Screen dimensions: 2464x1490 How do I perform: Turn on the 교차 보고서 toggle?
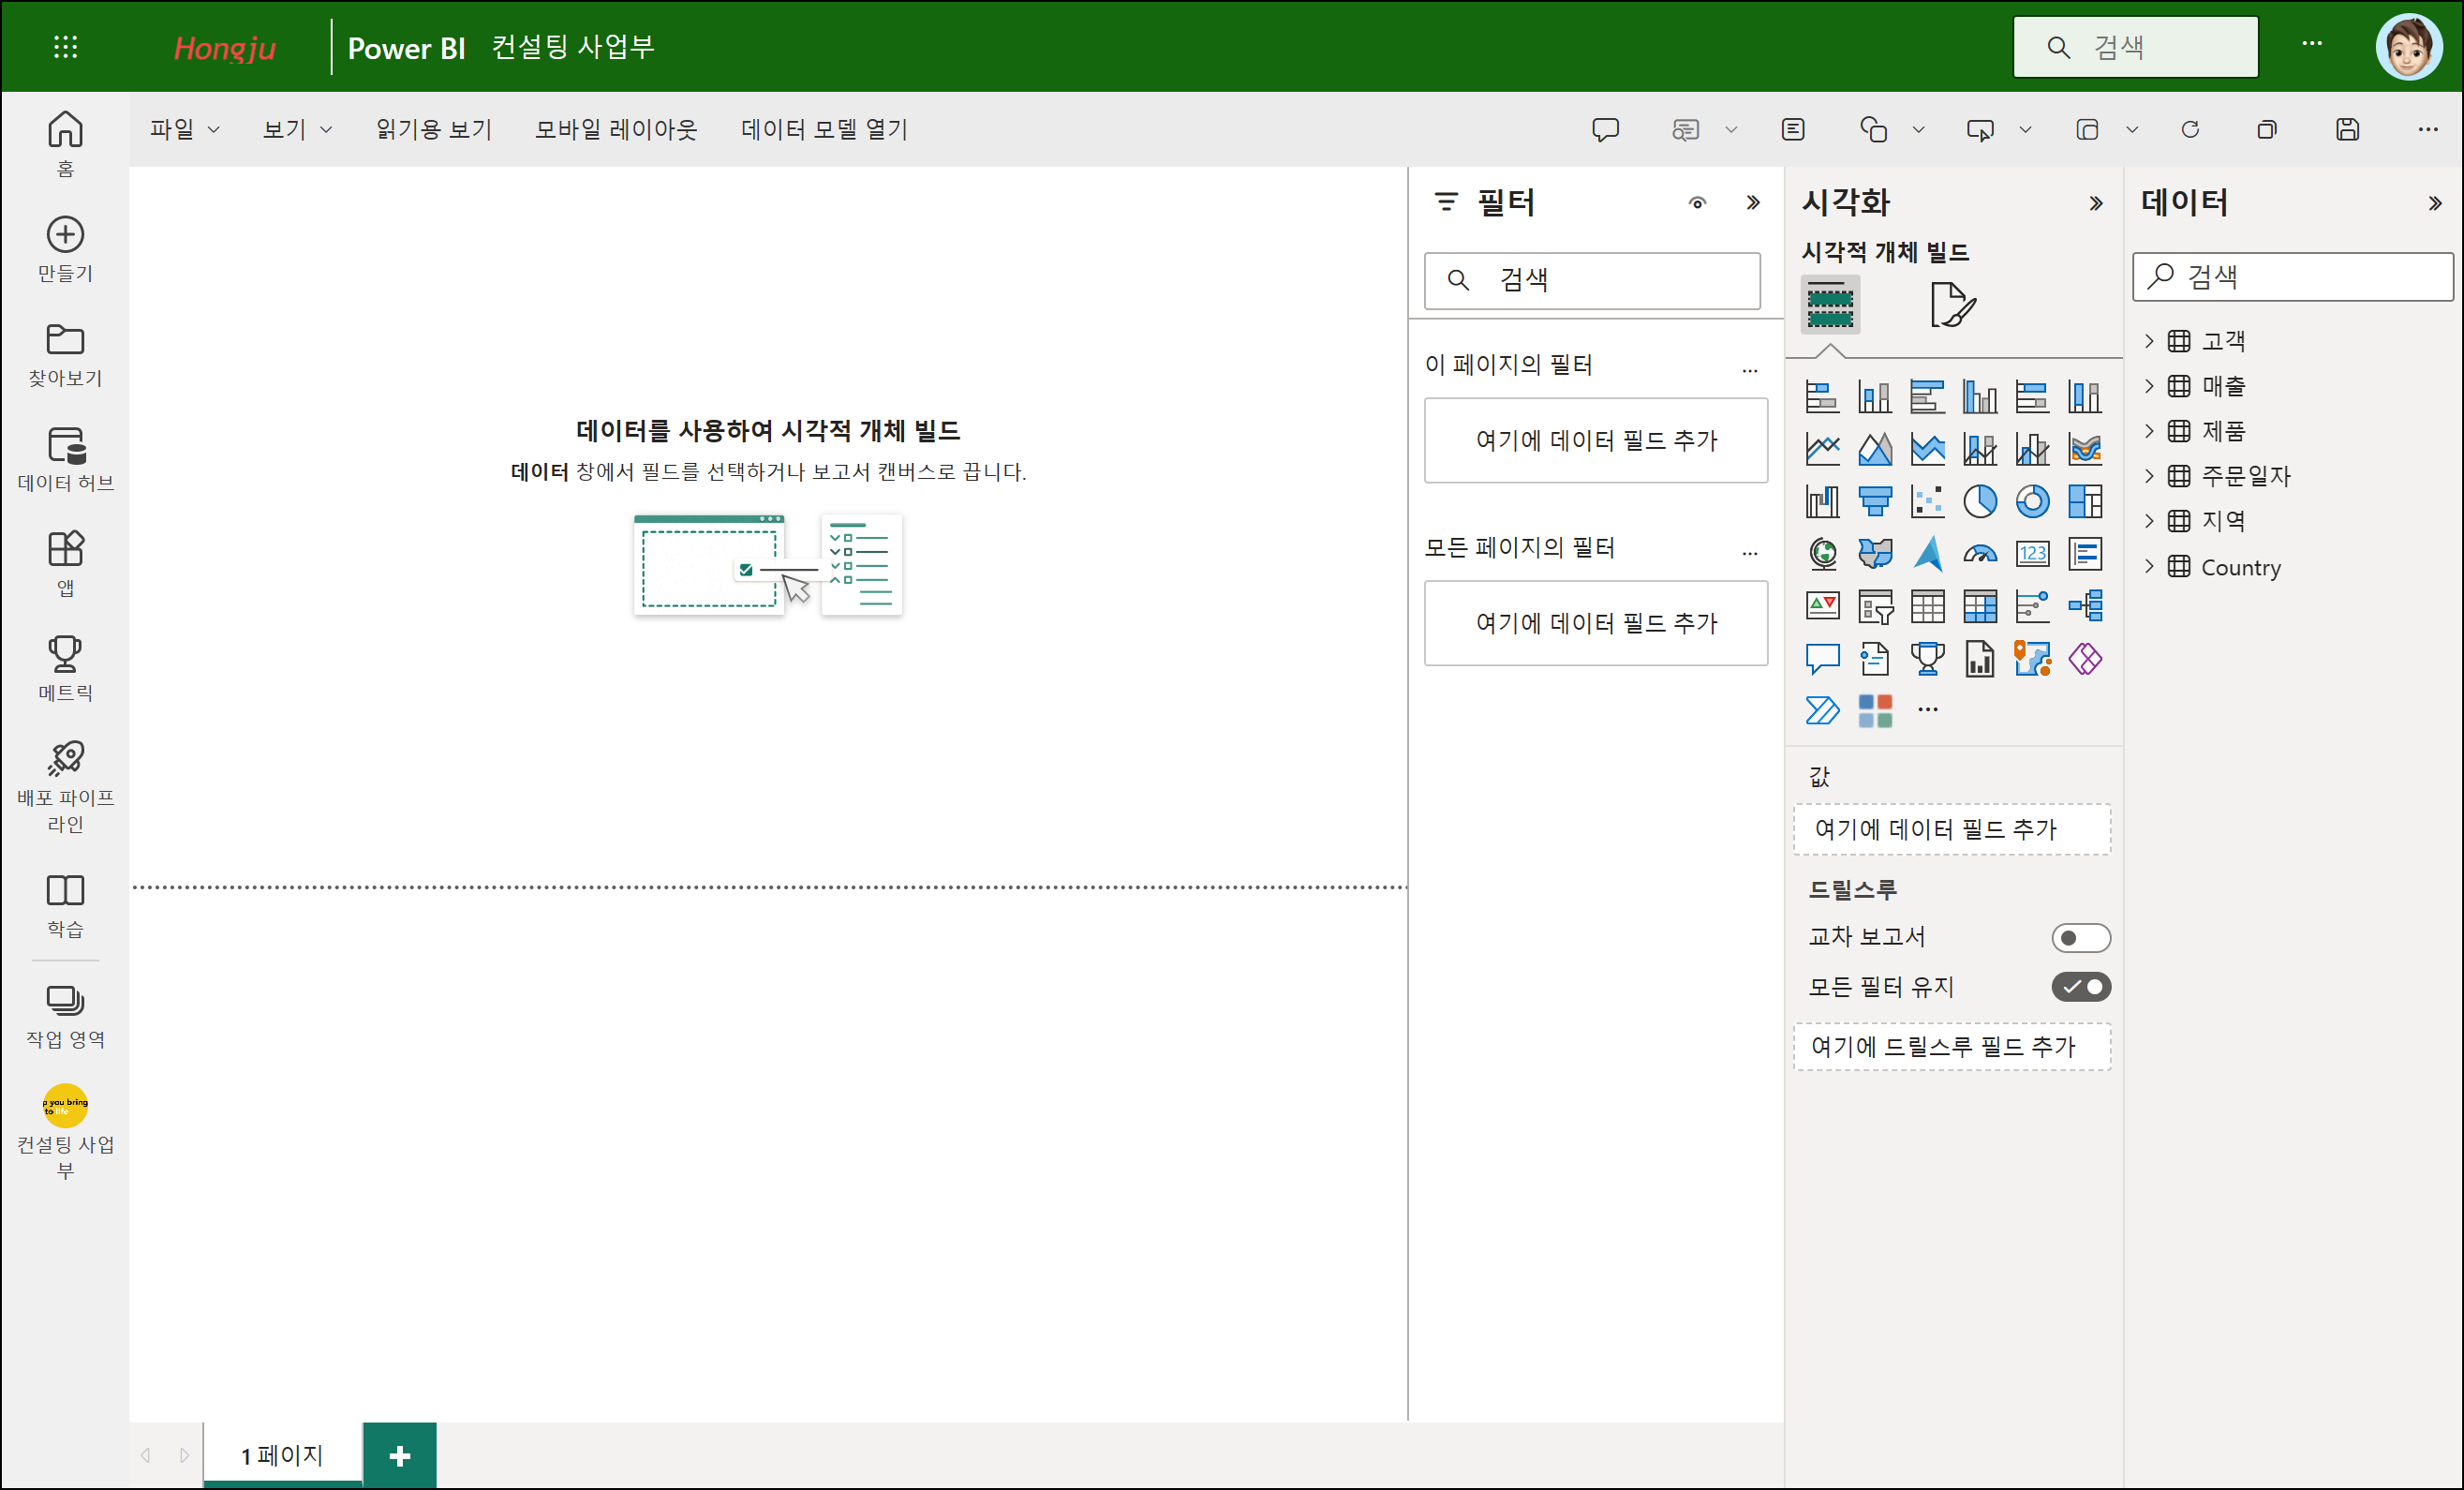[x=2080, y=938]
